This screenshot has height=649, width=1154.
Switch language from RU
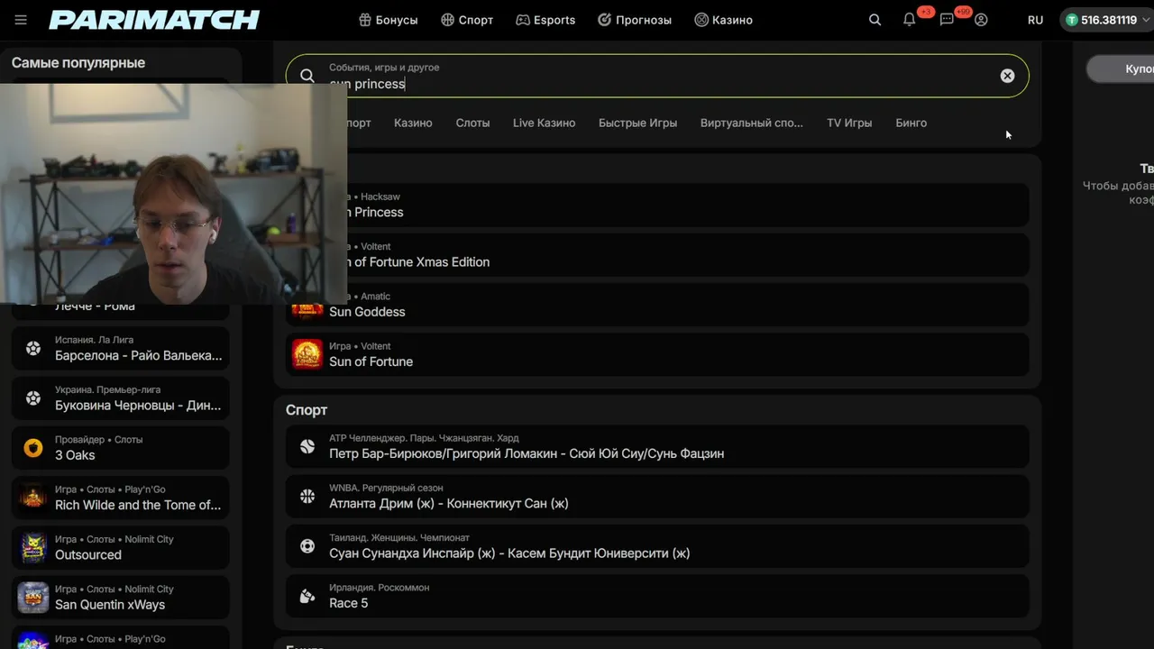pyautogui.click(x=1035, y=20)
